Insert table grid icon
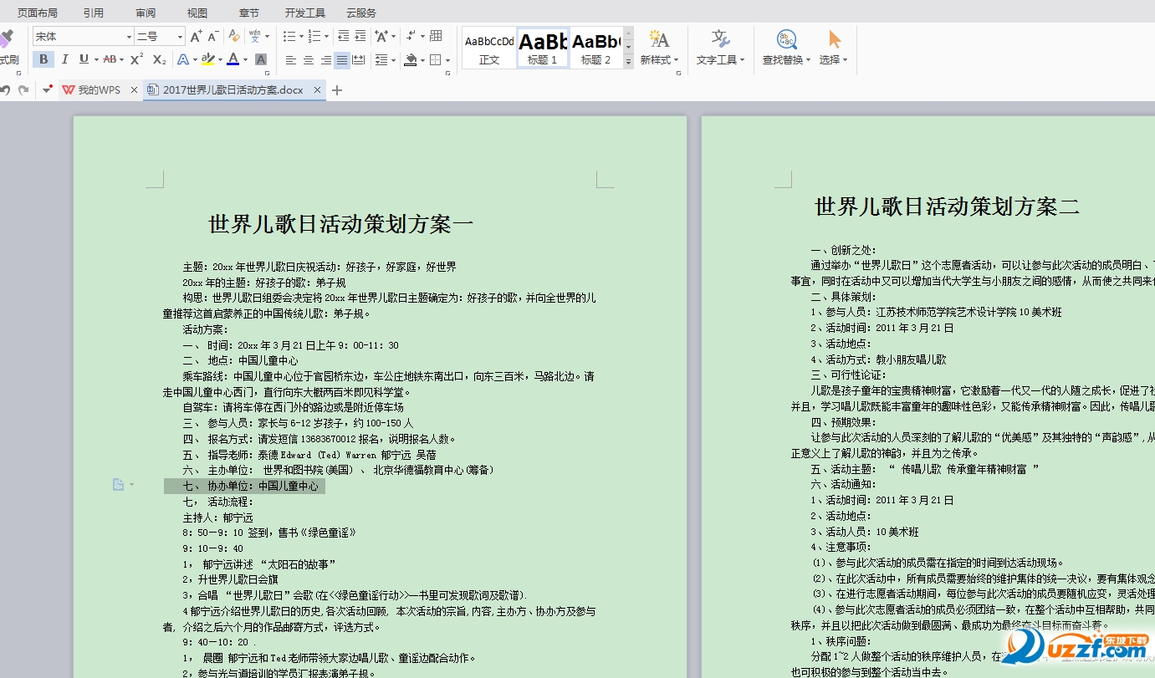Image resolution: width=1155 pixels, height=678 pixels. (x=436, y=36)
